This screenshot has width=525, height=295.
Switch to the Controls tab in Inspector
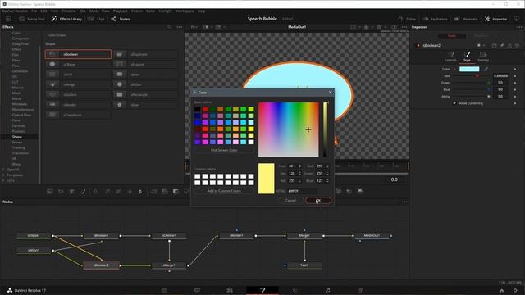(x=450, y=57)
